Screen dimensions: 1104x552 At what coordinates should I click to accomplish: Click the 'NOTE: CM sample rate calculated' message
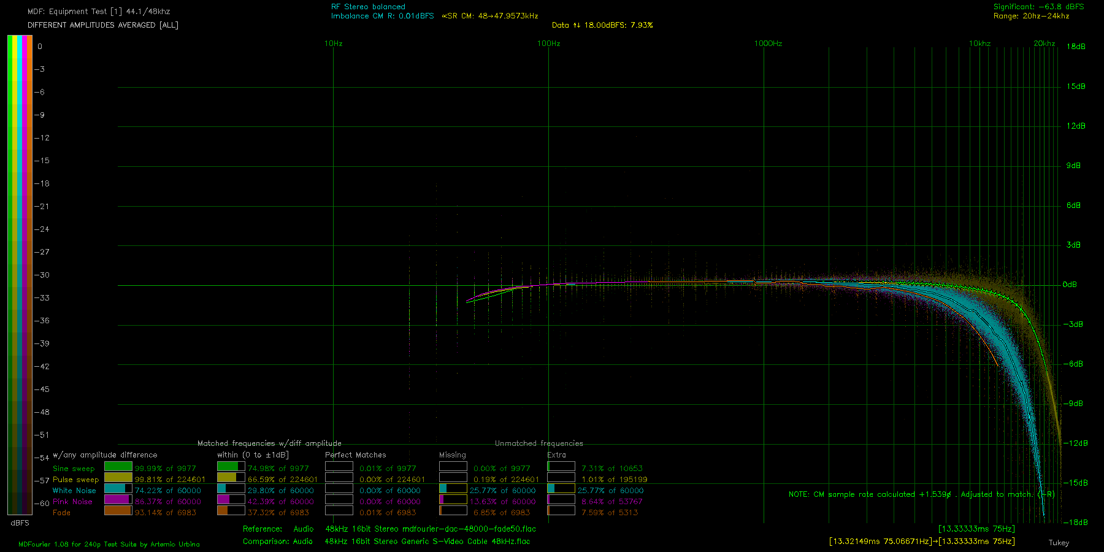[x=922, y=494]
